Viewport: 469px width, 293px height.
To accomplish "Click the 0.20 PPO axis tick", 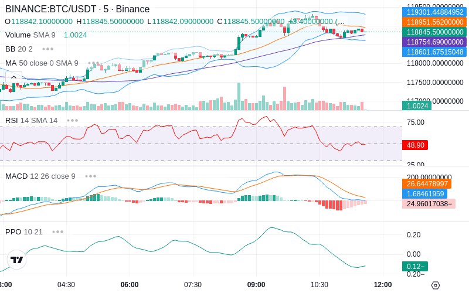I will point(414,235).
